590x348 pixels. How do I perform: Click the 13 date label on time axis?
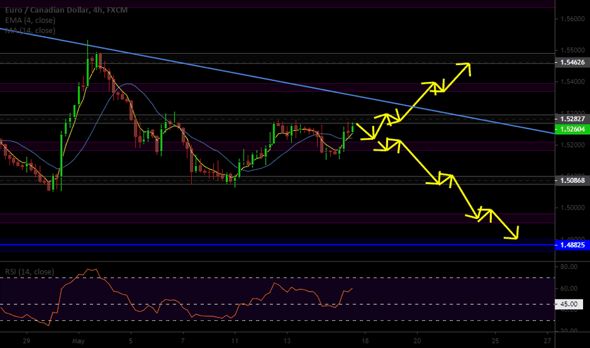coord(287,341)
